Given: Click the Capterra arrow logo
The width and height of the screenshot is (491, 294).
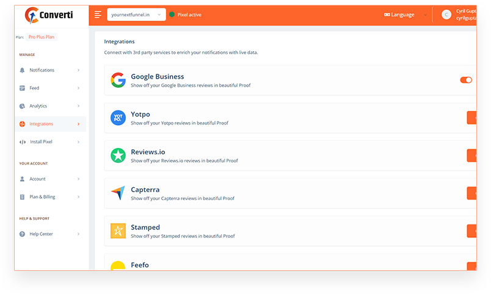Looking at the screenshot, I should click(118, 193).
